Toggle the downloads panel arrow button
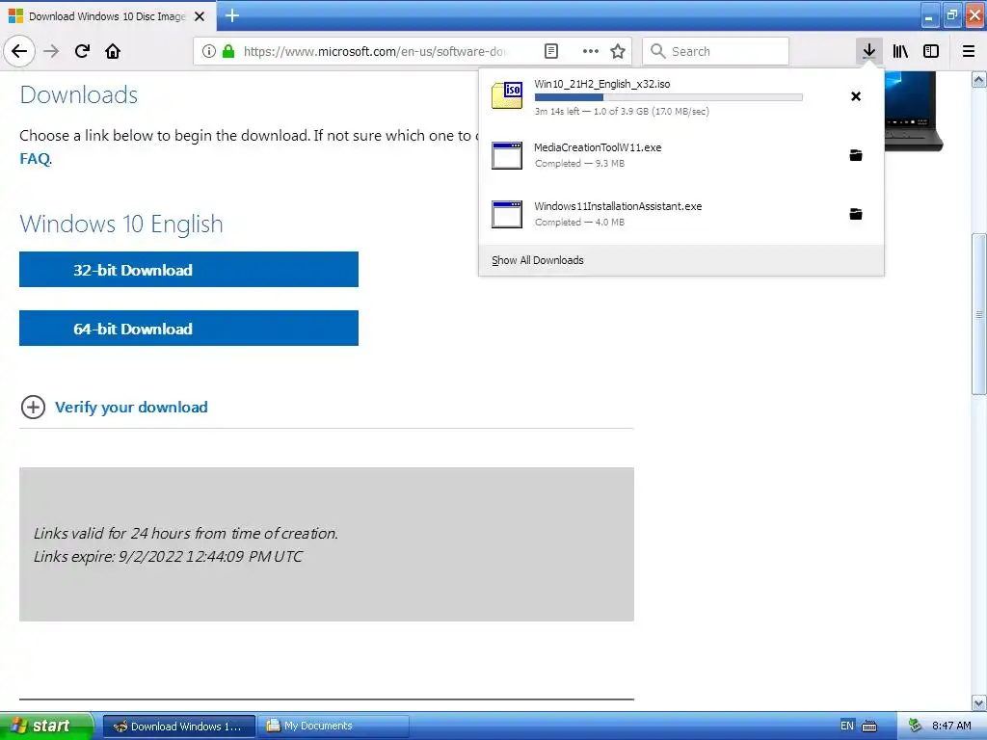Viewport: 987px width, 740px height. tap(868, 51)
